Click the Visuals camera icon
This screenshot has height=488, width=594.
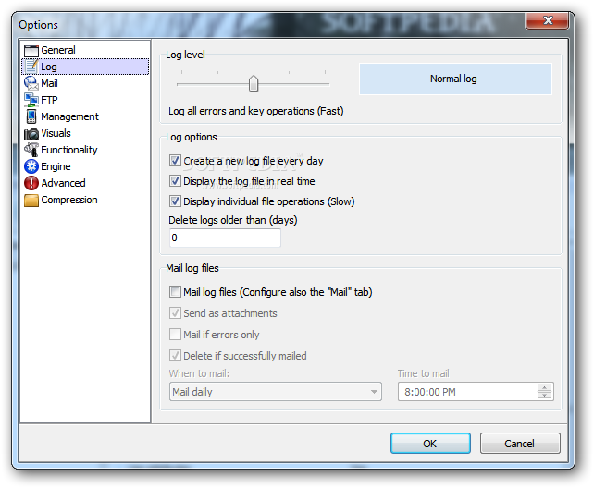31,133
